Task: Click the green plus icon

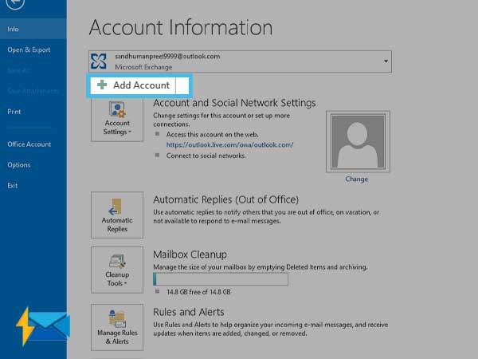Action: (102, 85)
